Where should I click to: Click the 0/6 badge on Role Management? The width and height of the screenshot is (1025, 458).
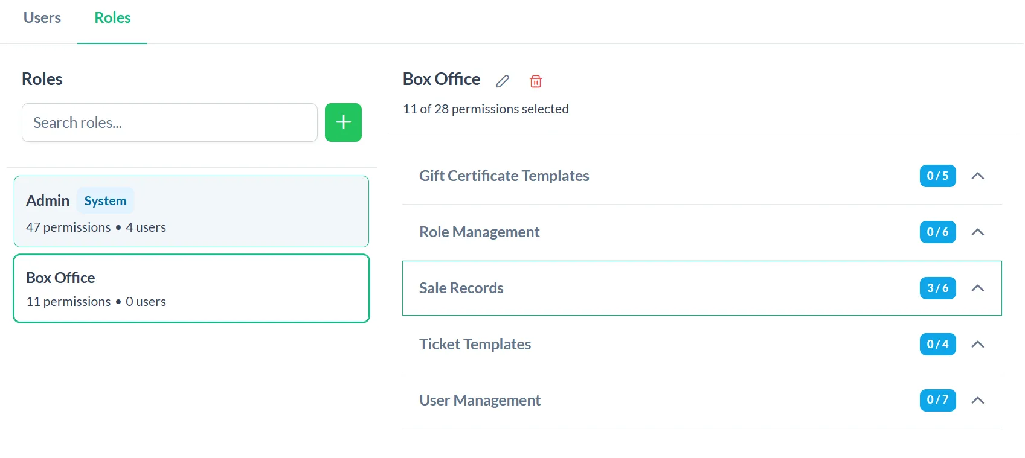[x=937, y=232]
